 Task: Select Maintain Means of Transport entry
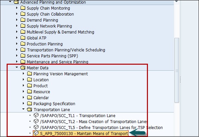pos(84,134)
